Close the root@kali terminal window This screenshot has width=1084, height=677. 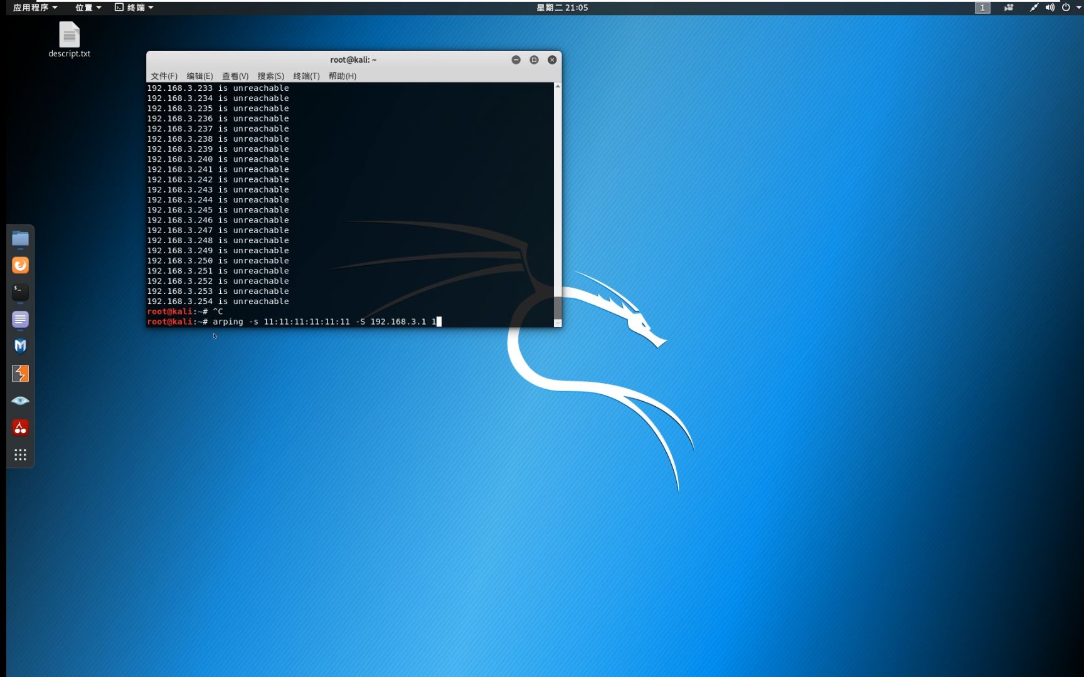coord(552,60)
